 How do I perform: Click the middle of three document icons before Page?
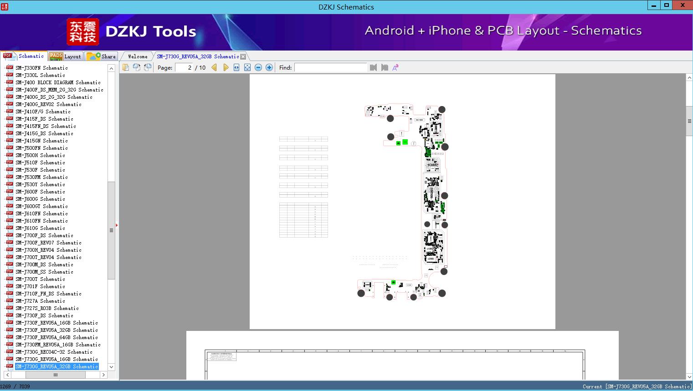click(x=137, y=67)
